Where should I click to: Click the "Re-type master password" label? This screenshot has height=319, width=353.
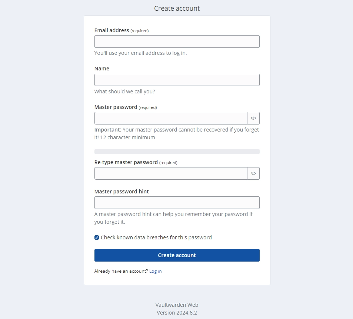point(126,162)
